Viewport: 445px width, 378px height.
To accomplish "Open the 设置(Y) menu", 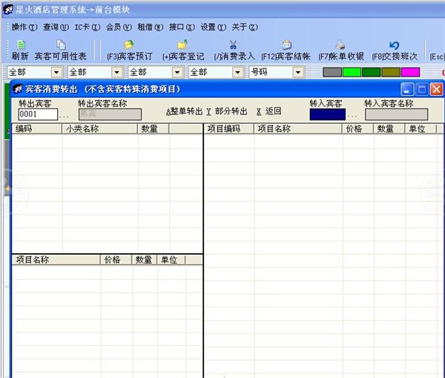I will tap(214, 27).
